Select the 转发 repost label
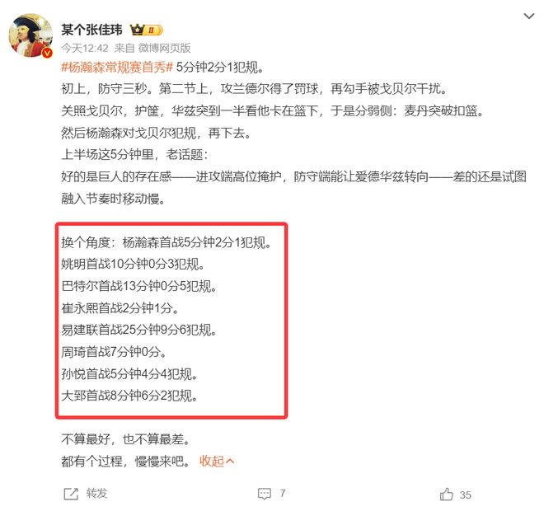 click(x=96, y=494)
